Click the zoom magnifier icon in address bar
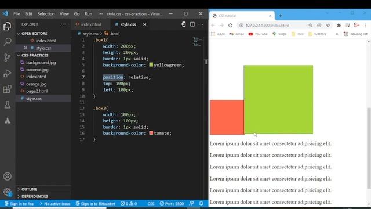Screen dimensions: 371x209 tap(311, 26)
